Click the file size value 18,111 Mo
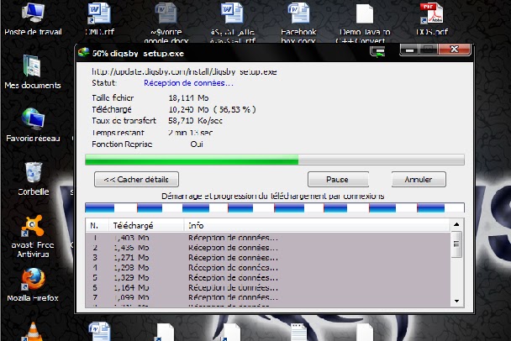Screen dimensions: 511x341 [188, 97]
